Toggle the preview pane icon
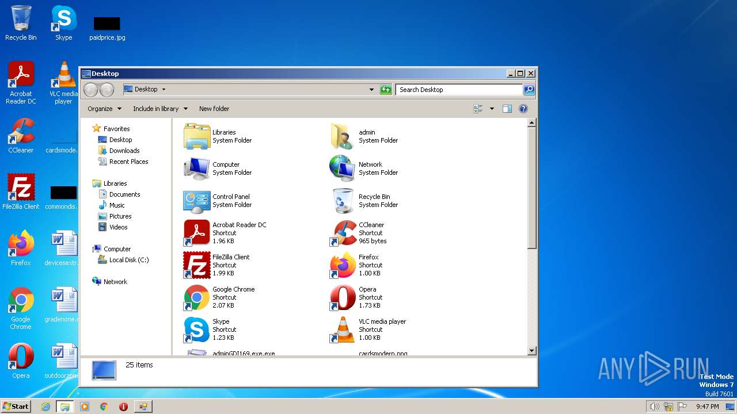The image size is (737, 414). click(507, 109)
